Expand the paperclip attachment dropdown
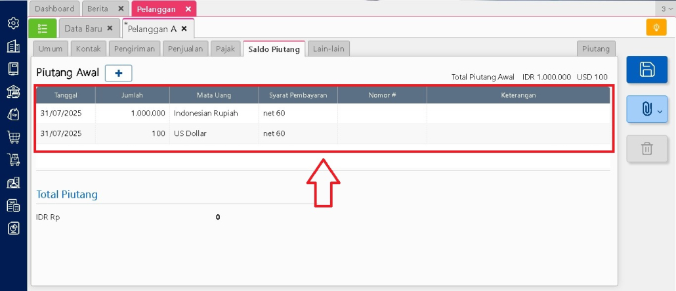 (x=646, y=109)
